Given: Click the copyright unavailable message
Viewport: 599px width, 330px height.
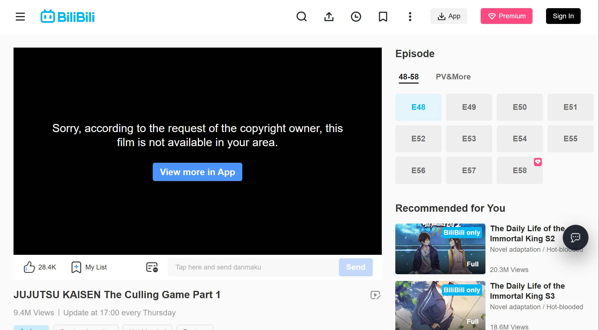Looking at the screenshot, I should (x=197, y=135).
